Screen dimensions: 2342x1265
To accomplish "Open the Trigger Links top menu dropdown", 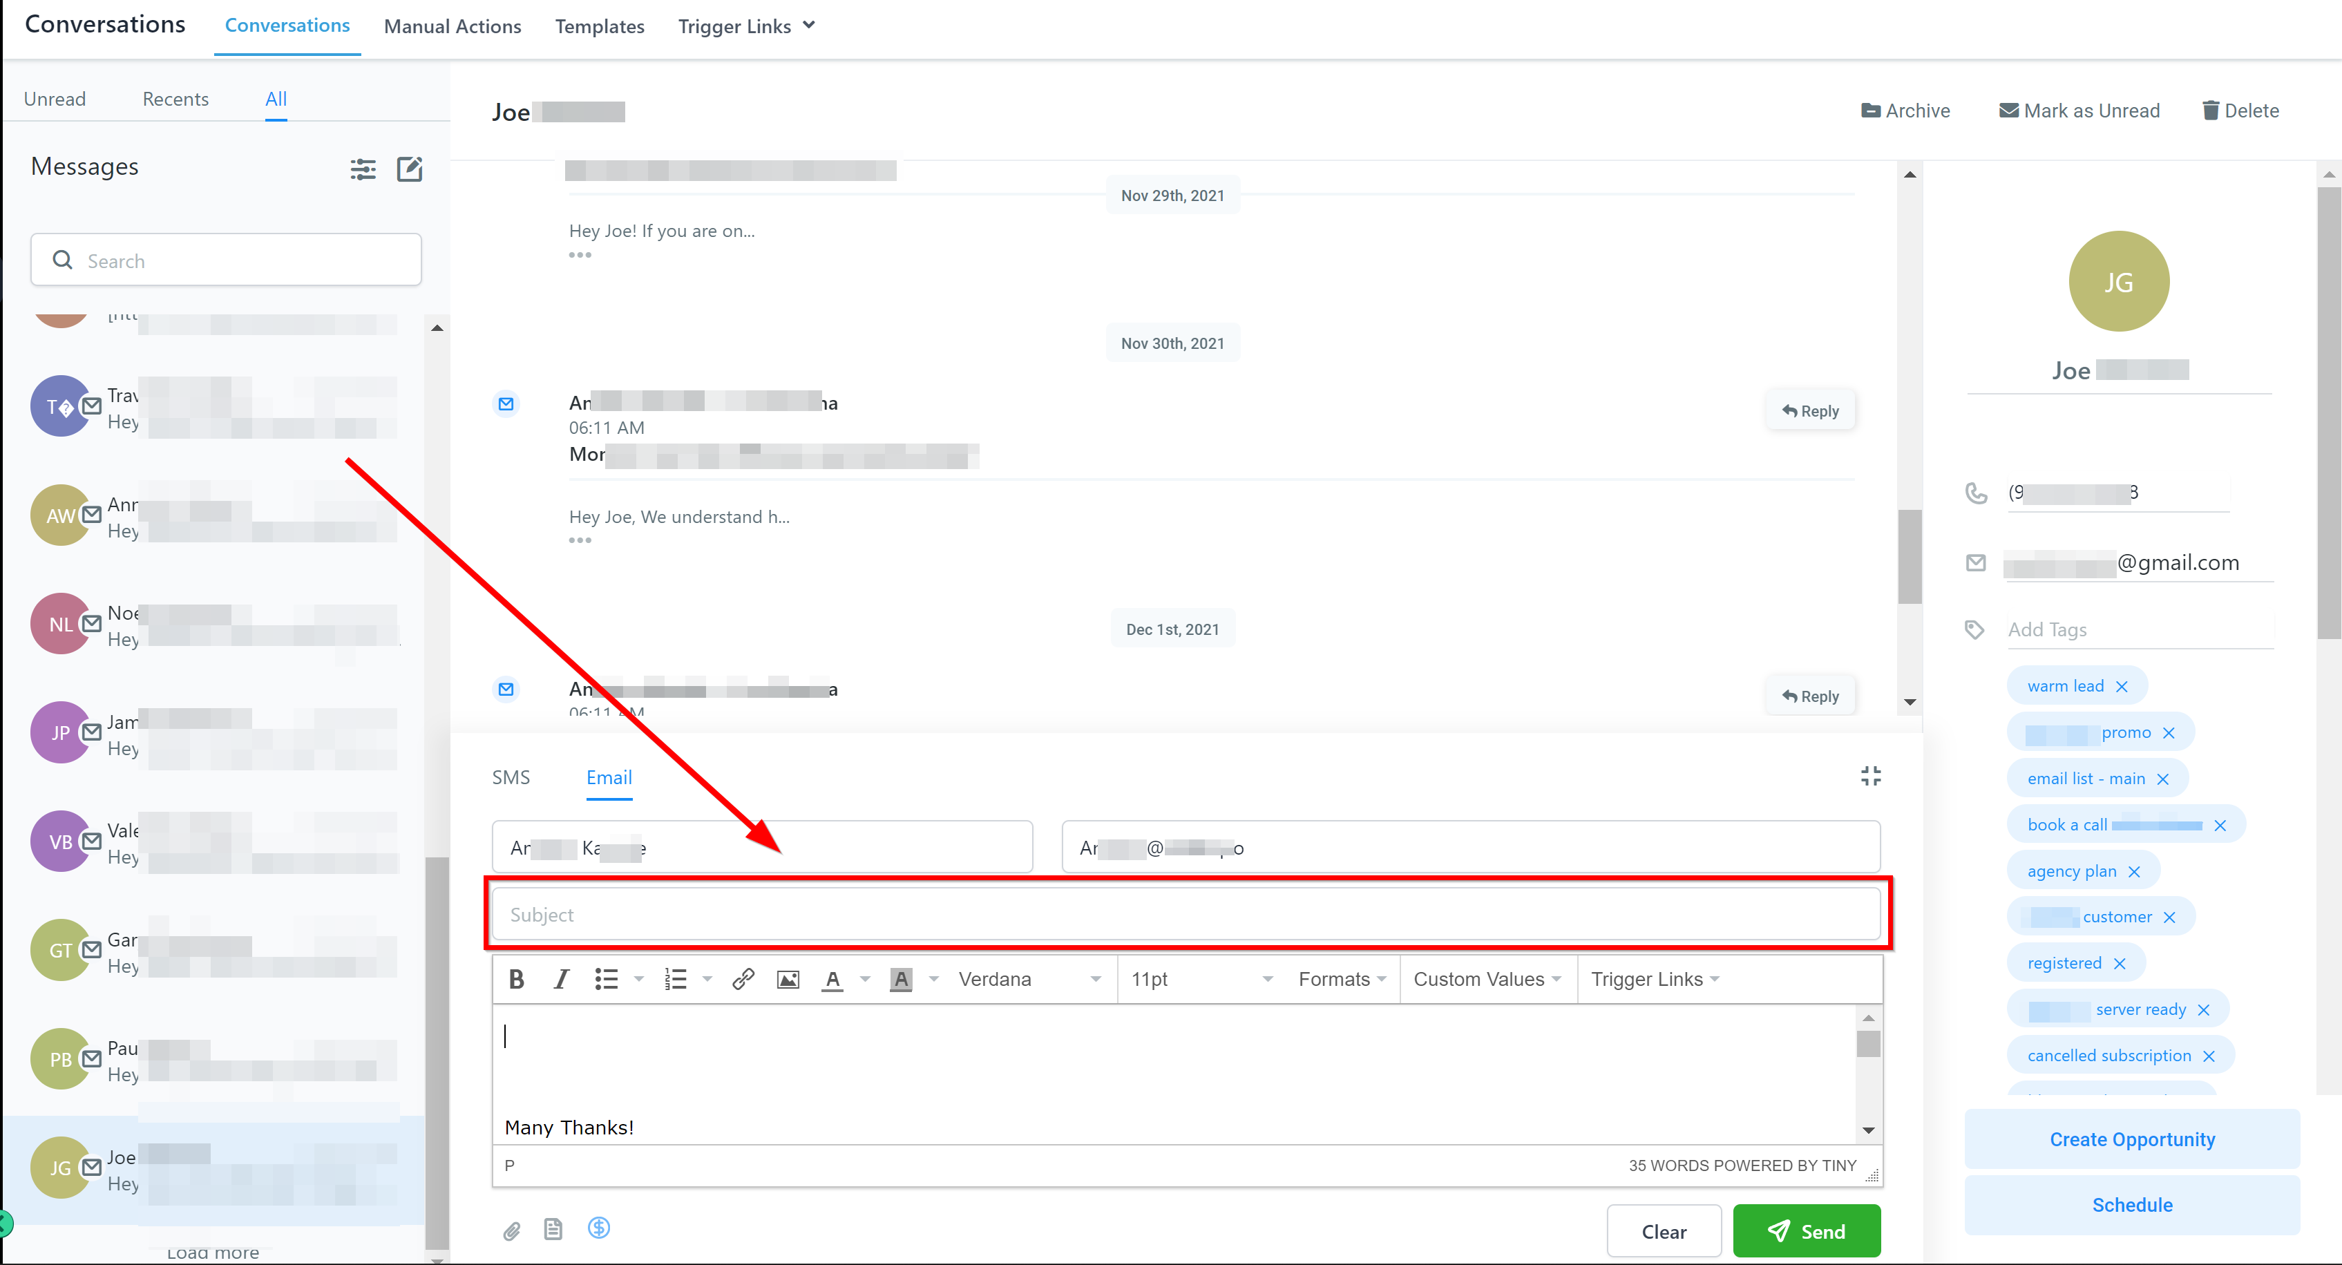I will (745, 26).
